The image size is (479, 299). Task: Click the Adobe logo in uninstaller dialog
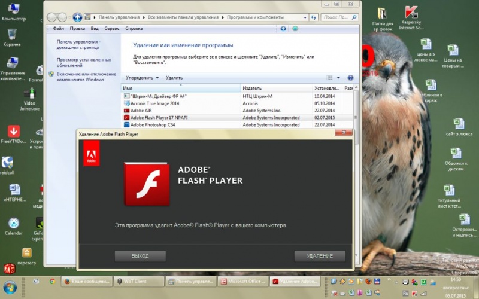point(92,154)
